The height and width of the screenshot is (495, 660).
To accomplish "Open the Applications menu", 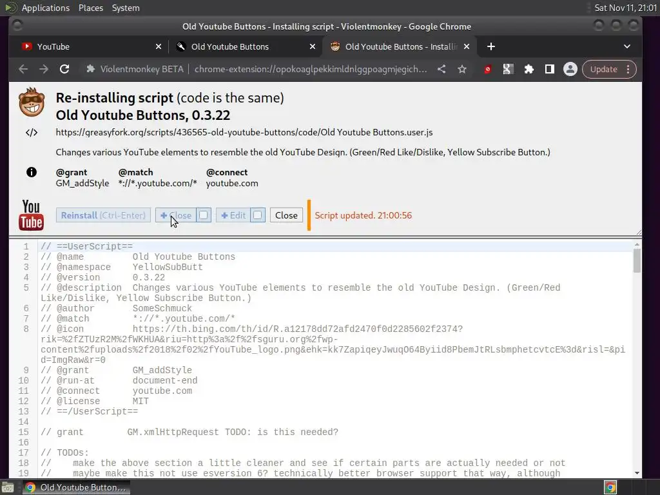I will [x=46, y=8].
